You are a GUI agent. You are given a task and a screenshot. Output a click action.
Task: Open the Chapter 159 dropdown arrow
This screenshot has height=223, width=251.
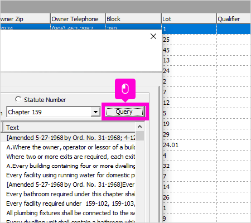pyautogui.click(x=95, y=112)
